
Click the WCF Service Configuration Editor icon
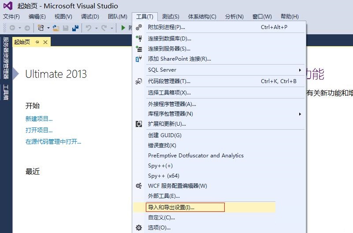tap(139, 186)
